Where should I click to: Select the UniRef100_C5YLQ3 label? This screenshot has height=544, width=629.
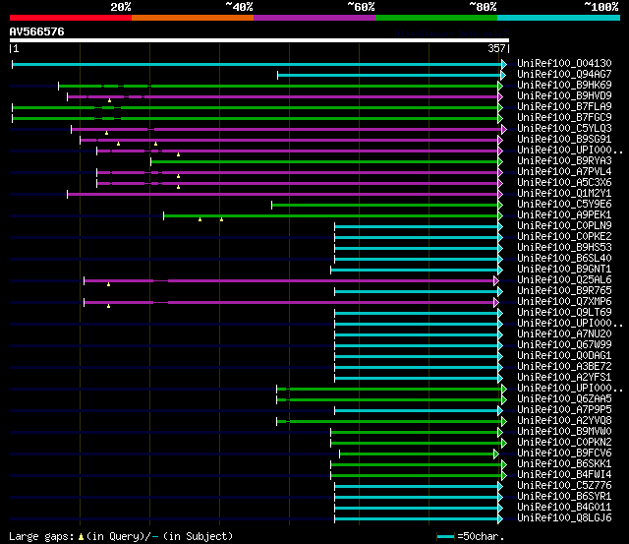(x=564, y=128)
